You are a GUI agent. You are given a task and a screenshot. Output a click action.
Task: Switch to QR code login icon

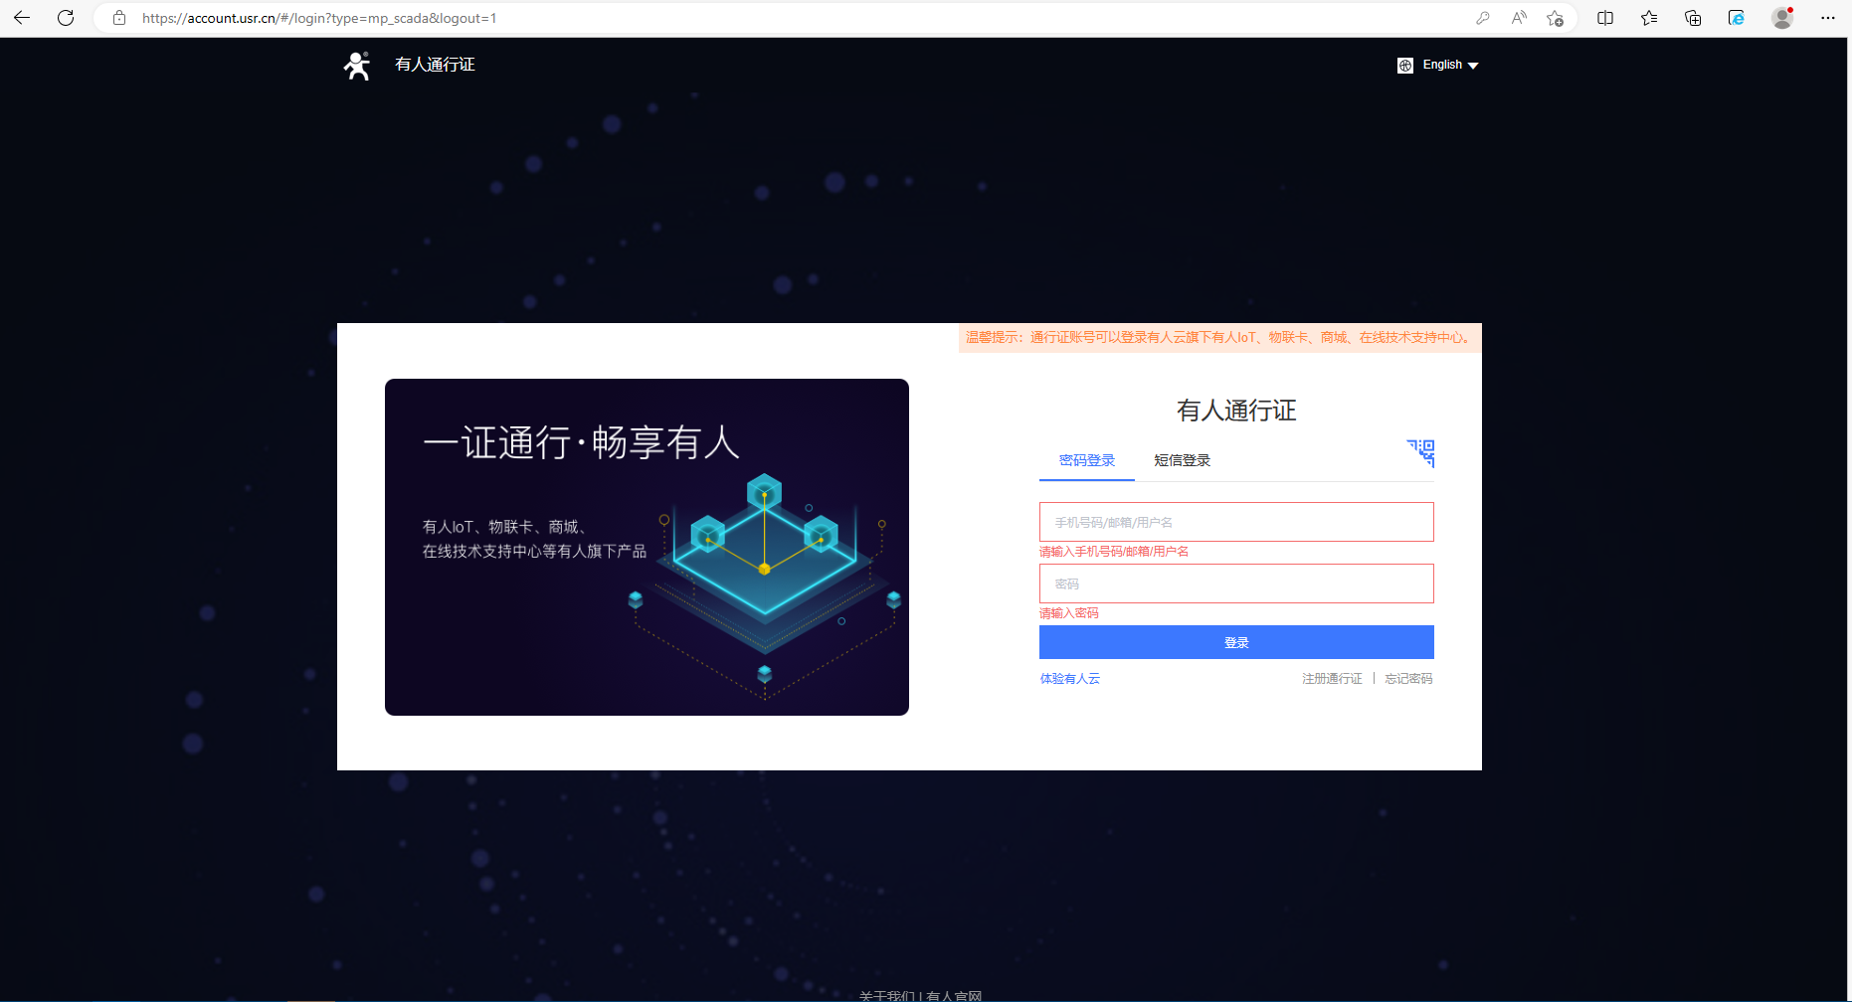pyautogui.click(x=1420, y=453)
